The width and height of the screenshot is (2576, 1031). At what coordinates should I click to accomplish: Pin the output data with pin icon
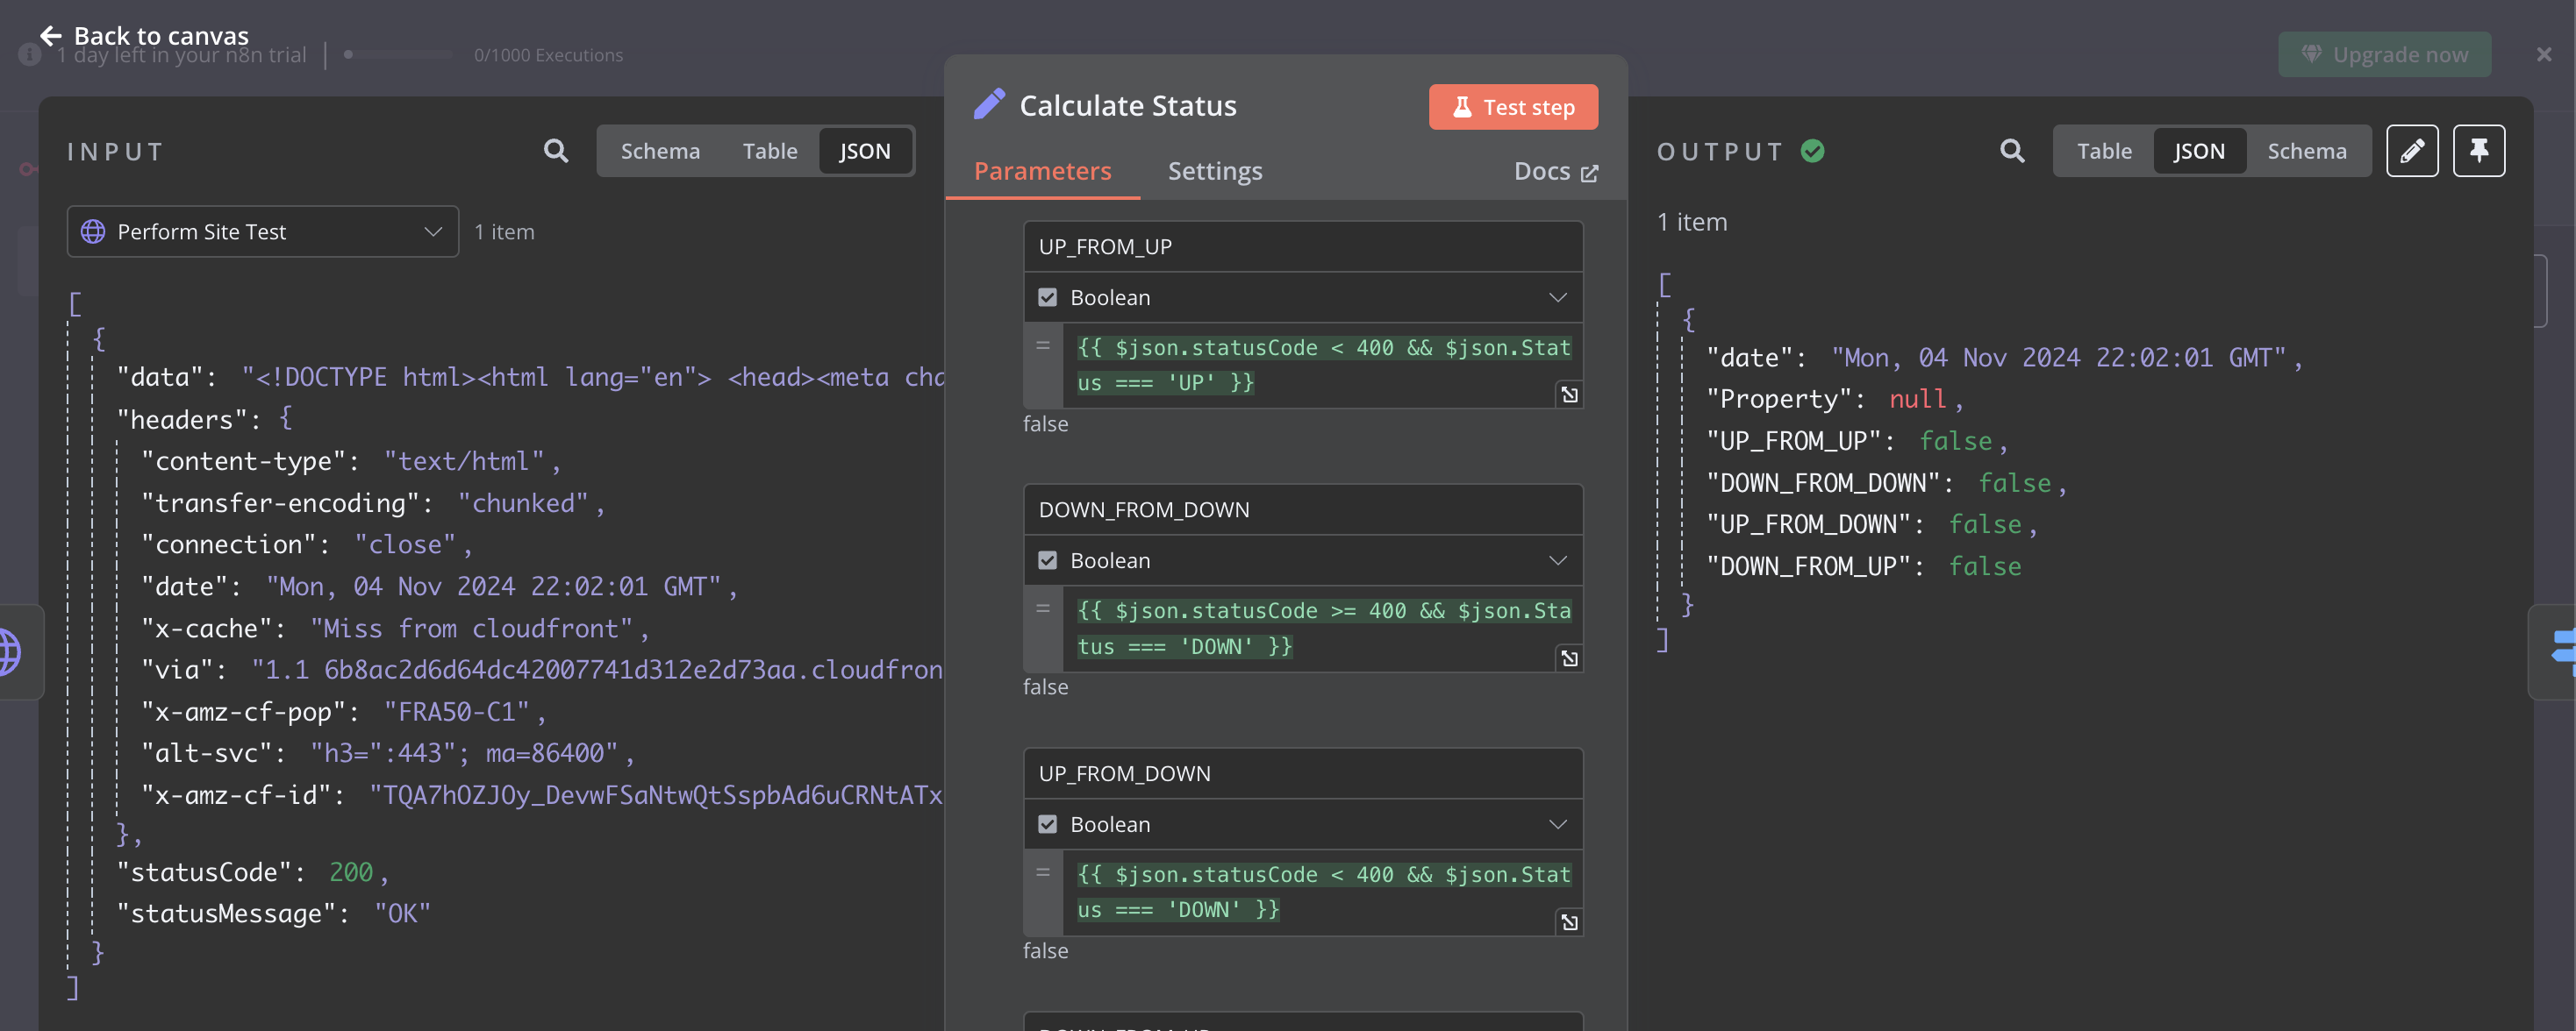(2479, 151)
